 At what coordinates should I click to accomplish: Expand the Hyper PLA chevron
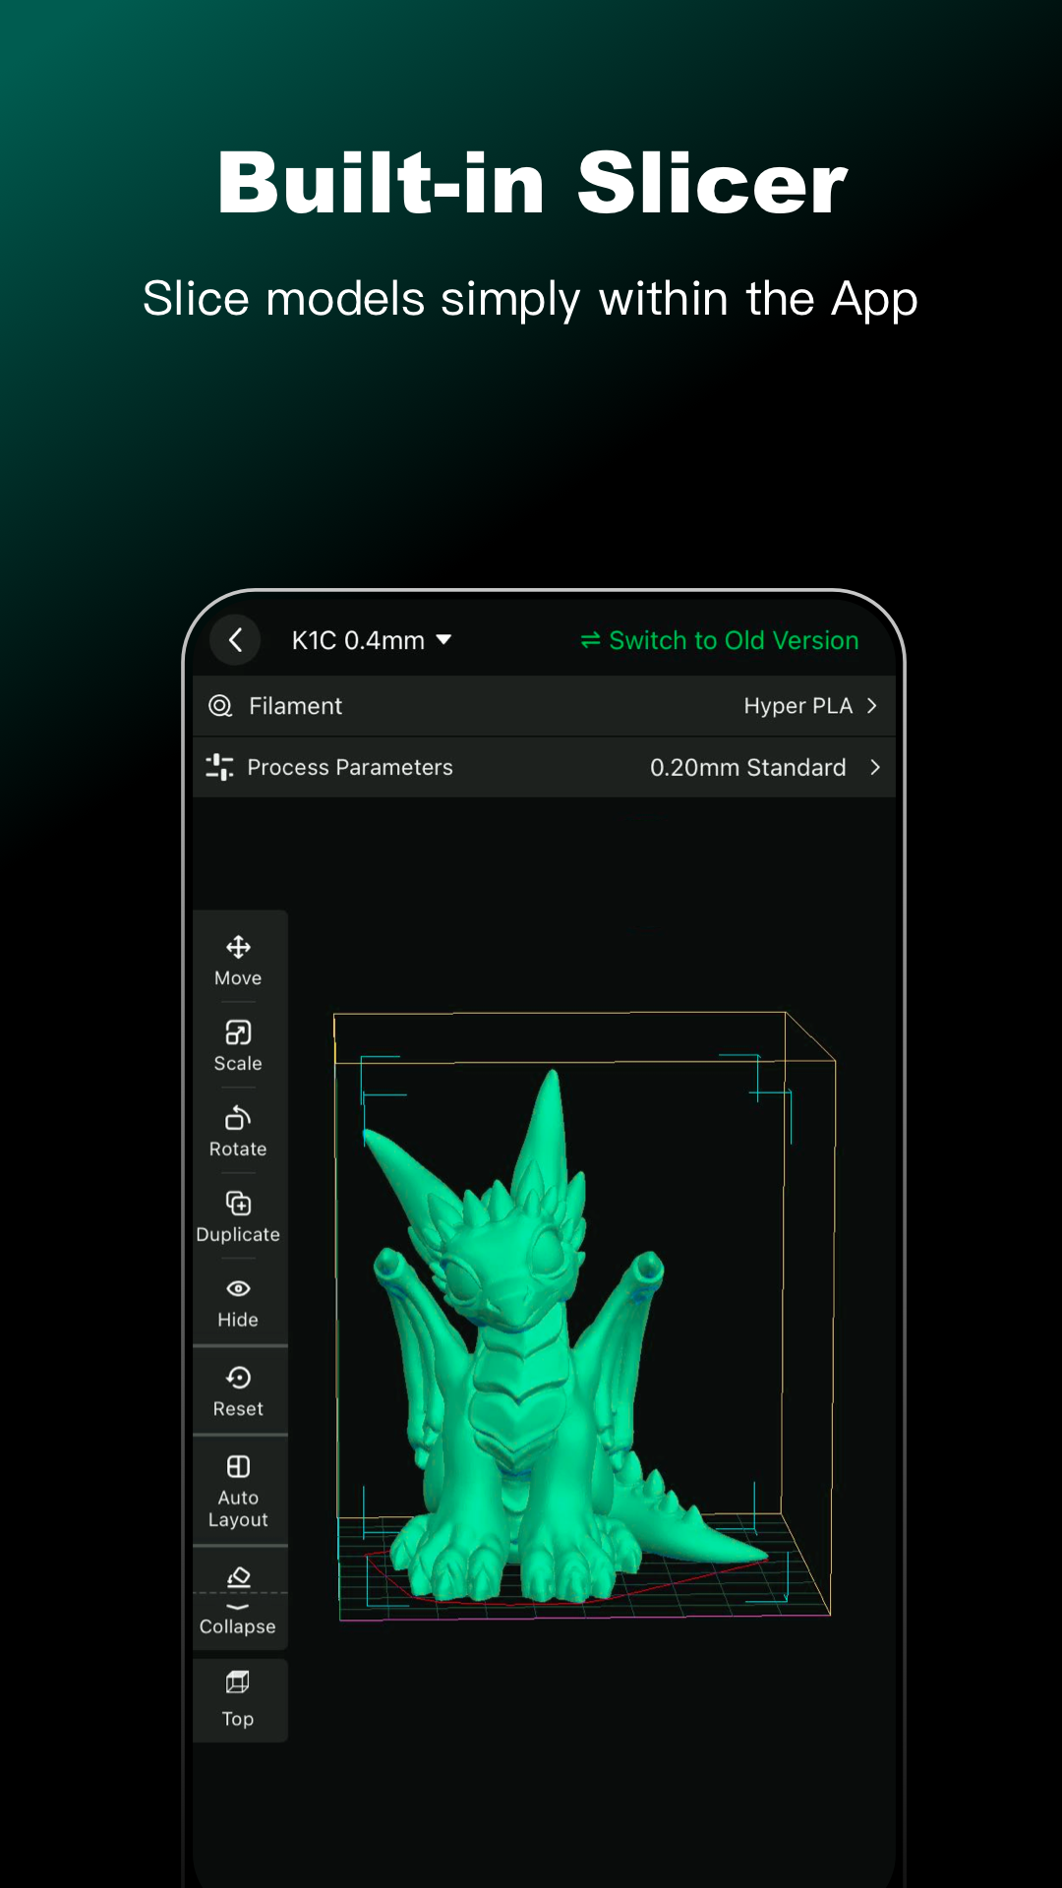point(872,706)
